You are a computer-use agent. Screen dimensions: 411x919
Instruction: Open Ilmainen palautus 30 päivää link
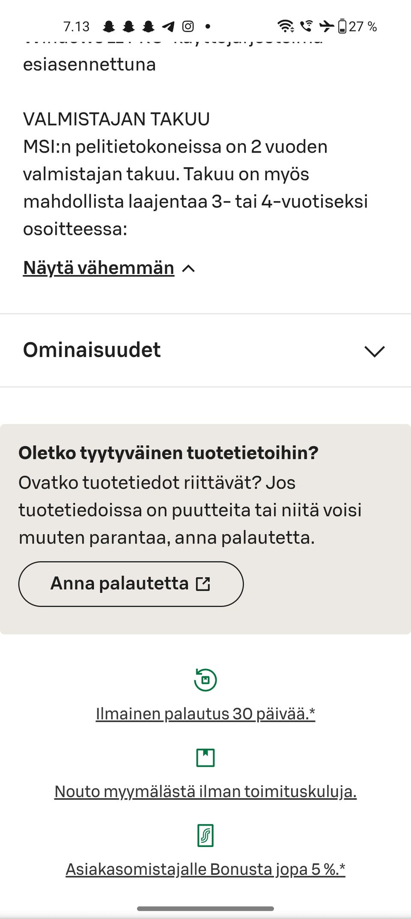[x=205, y=714]
